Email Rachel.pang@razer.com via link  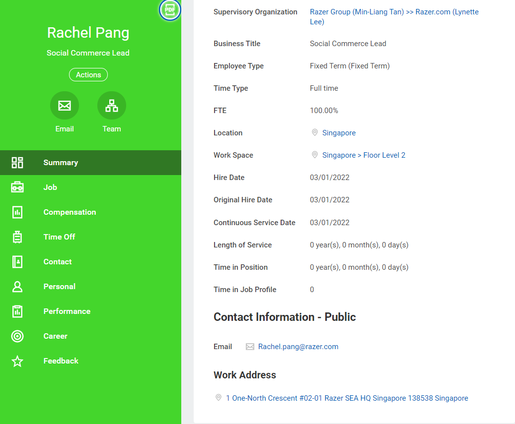point(298,347)
